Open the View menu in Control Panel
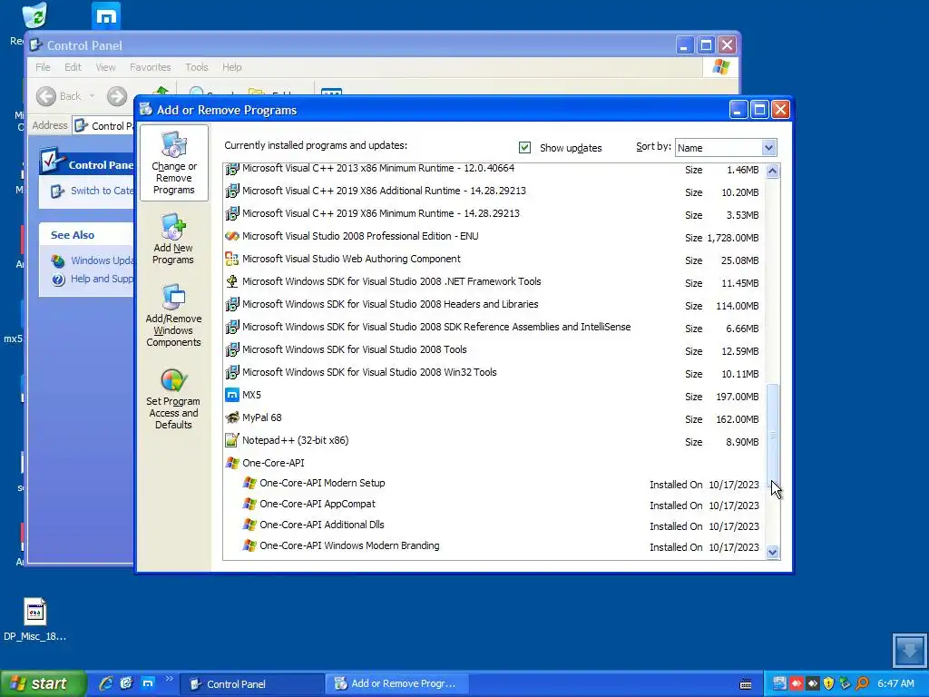The image size is (929, 697). click(105, 67)
